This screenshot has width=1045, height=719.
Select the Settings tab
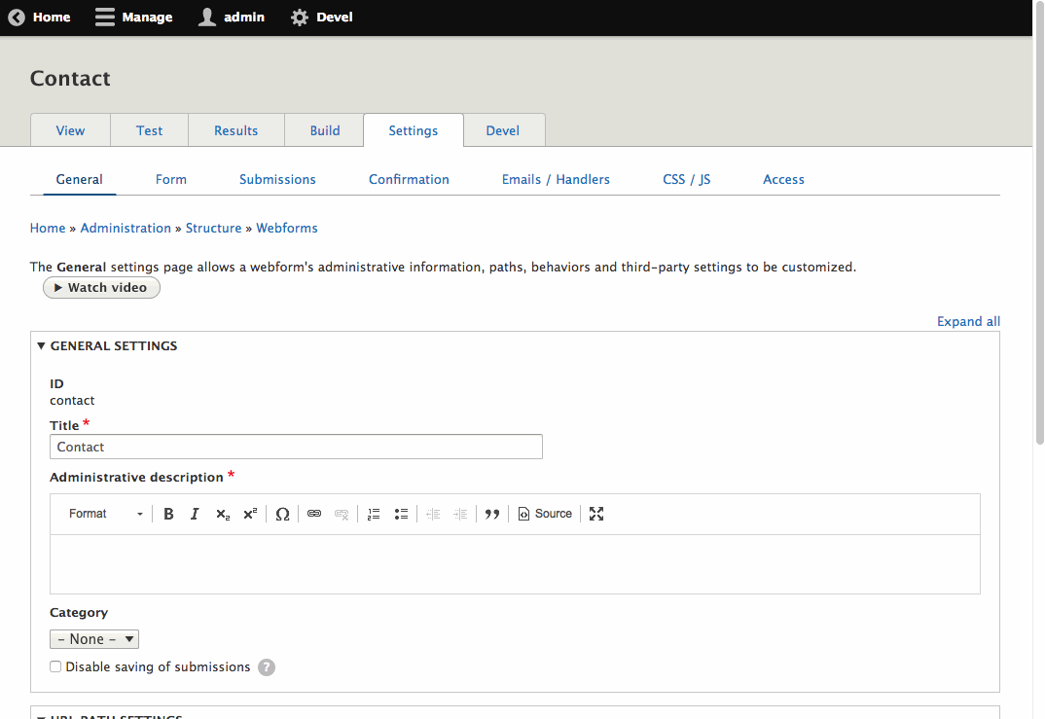(414, 130)
